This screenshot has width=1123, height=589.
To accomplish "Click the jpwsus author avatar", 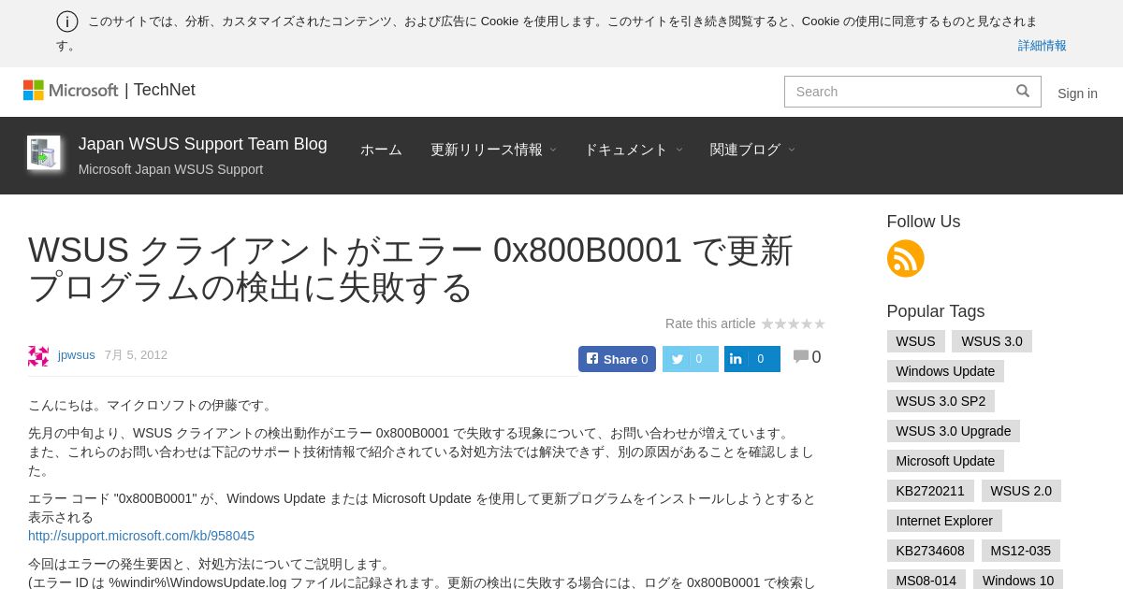I will point(38,355).
